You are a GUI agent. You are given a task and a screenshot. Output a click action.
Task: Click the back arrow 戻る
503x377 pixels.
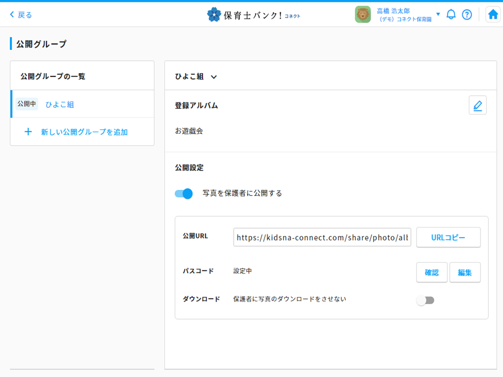coord(21,15)
